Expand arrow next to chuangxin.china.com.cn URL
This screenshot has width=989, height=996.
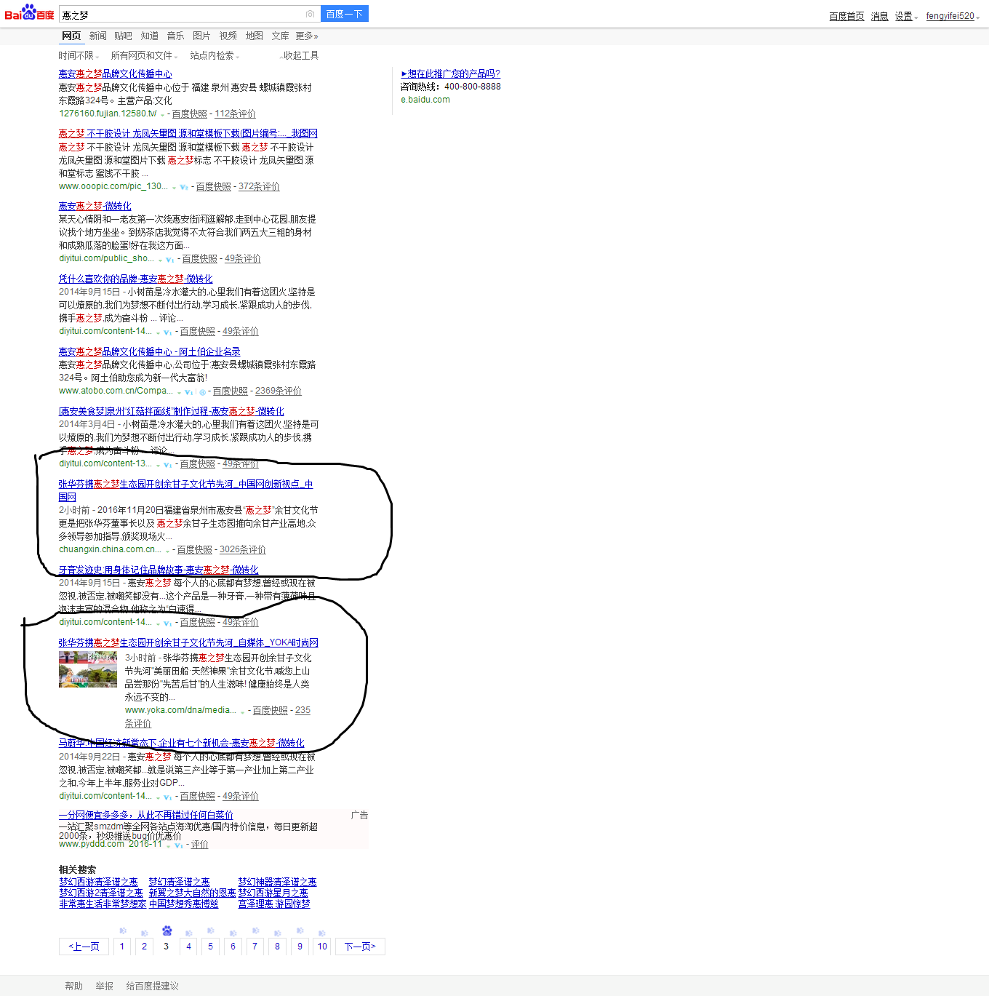tap(167, 551)
